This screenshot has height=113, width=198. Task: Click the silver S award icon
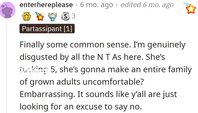65,16
